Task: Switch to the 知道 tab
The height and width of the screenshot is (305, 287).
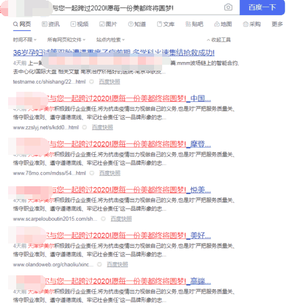Action: pos(137,24)
